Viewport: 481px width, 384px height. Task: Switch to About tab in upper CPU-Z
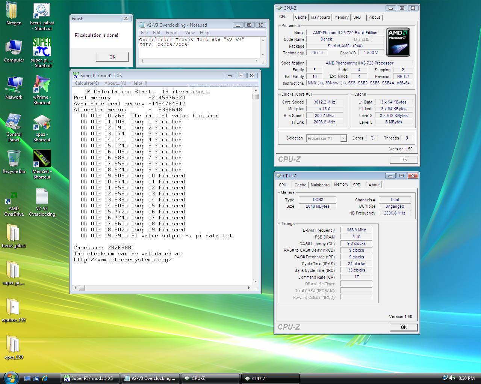[374, 17]
